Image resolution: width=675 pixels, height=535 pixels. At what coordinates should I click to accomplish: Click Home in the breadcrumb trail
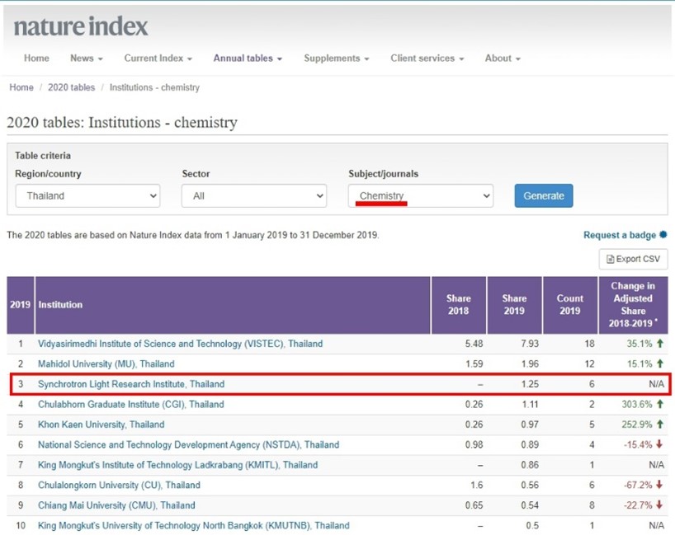tap(21, 87)
